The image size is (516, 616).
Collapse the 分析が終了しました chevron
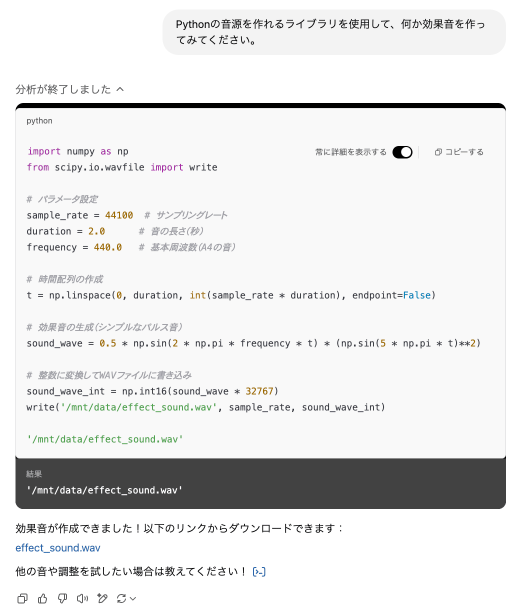click(x=120, y=89)
